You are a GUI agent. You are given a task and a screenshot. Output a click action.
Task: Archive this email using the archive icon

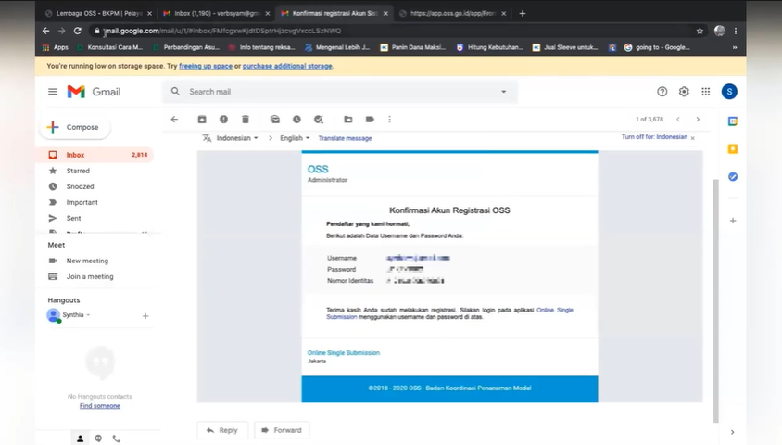(202, 120)
